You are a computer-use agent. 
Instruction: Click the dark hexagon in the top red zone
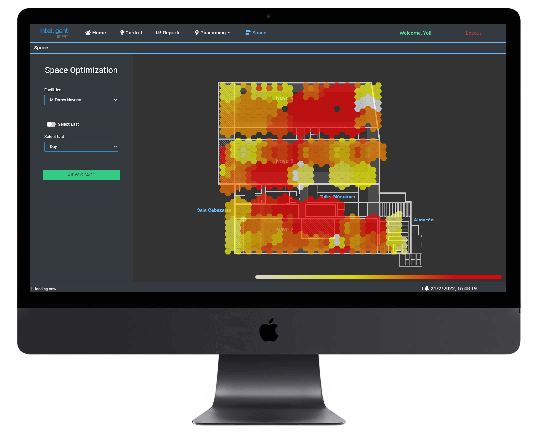(337, 109)
